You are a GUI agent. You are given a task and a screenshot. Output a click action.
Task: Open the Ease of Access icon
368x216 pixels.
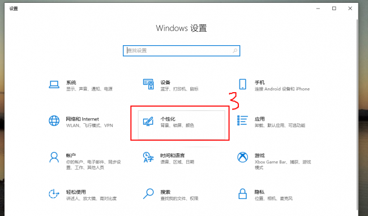click(x=54, y=194)
